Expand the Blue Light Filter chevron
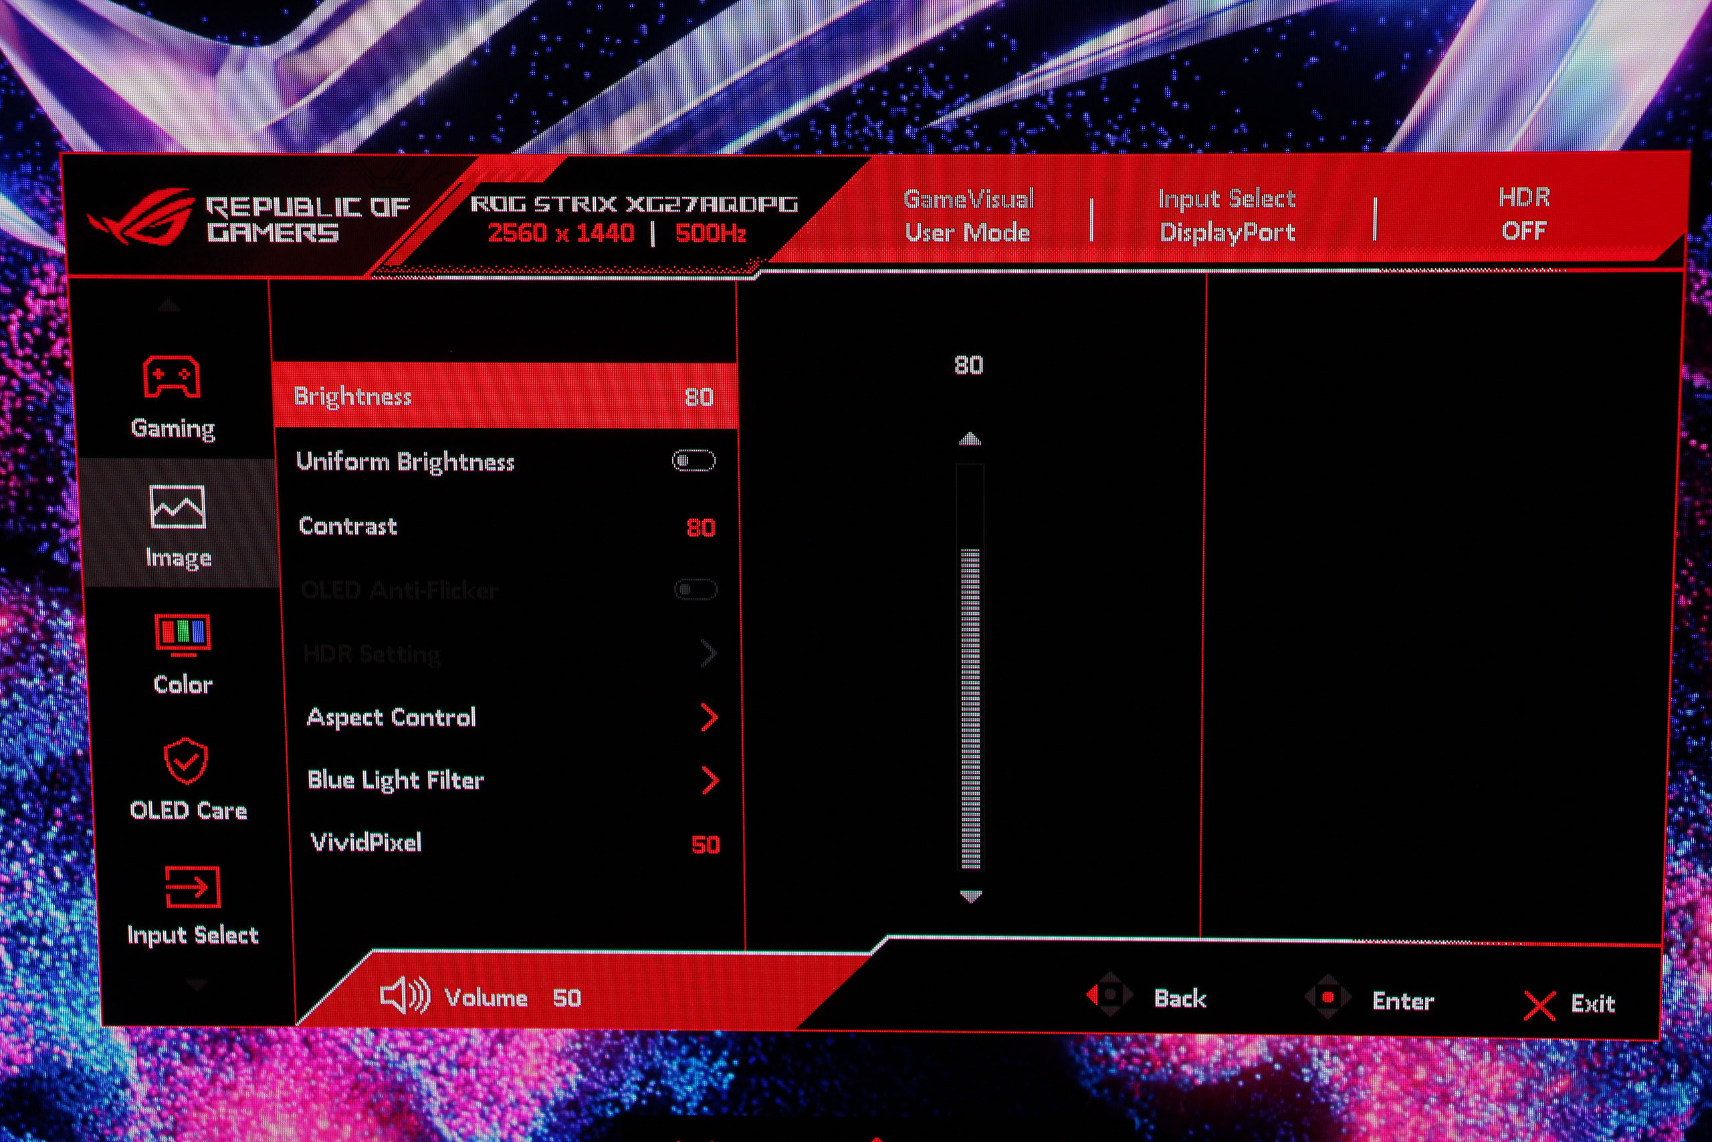1712x1142 pixels. [710, 781]
